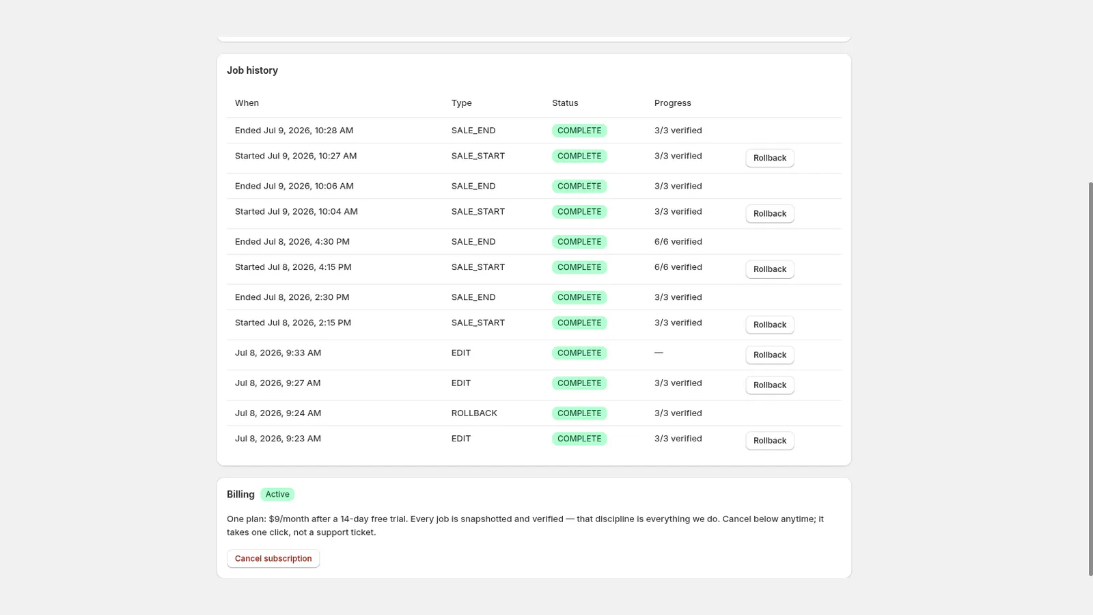Viewport: 1093px width, 615px height.
Task: Select the 'Jul 8, 2026, 9:23 AM' cell
Action: (335, 441)
